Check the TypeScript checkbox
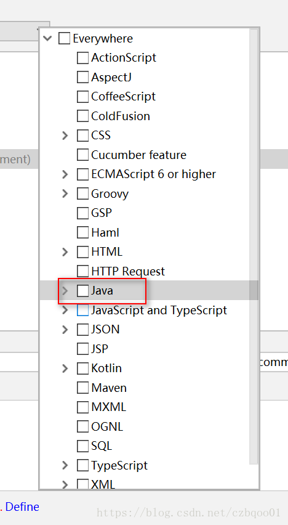 click(82, 465)
